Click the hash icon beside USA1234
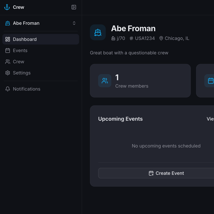This screenshot has height=214, width=214. (131, 39)
